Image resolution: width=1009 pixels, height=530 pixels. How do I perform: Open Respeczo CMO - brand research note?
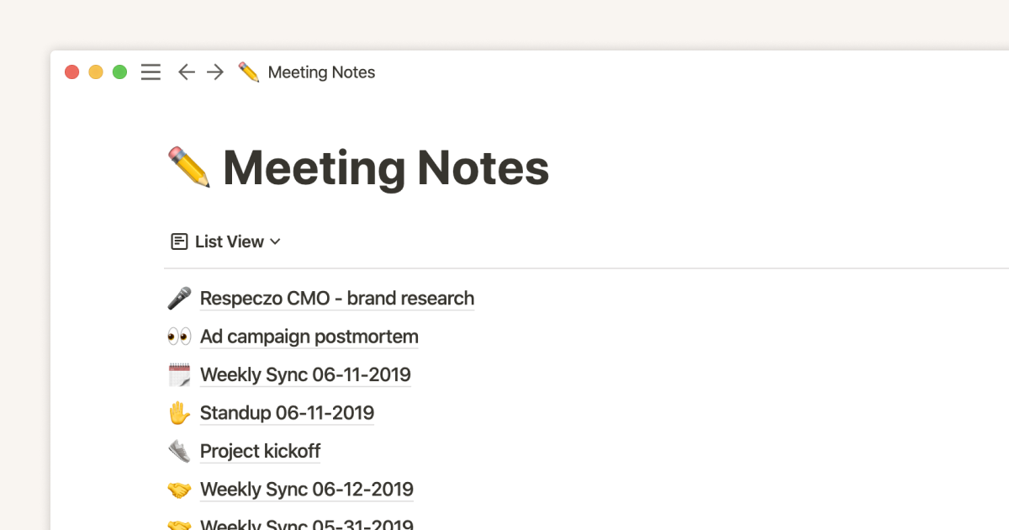click(336, 299)
